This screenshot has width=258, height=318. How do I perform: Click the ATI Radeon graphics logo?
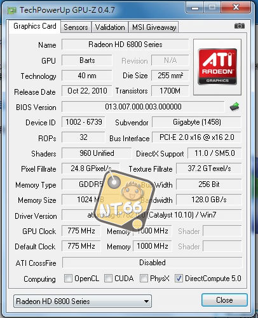(x=217, y=67)
